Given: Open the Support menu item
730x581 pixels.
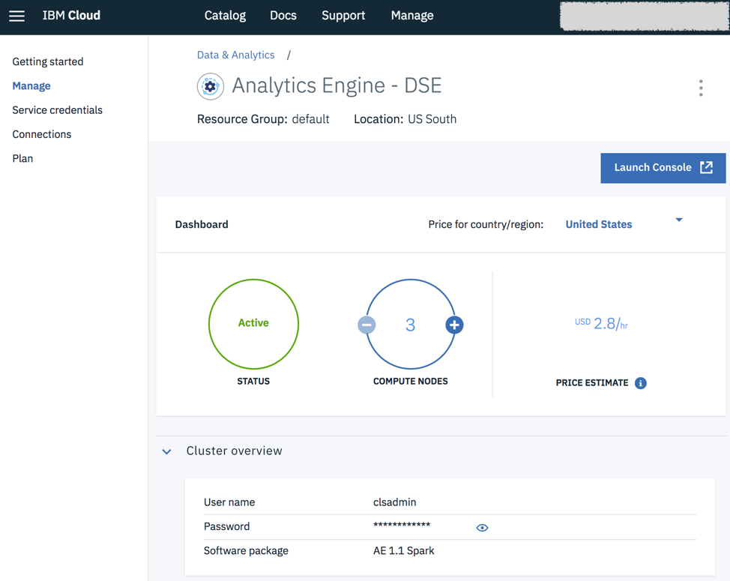Looking at the screenshot, I should pyautogui.click(x=343, y=15).
